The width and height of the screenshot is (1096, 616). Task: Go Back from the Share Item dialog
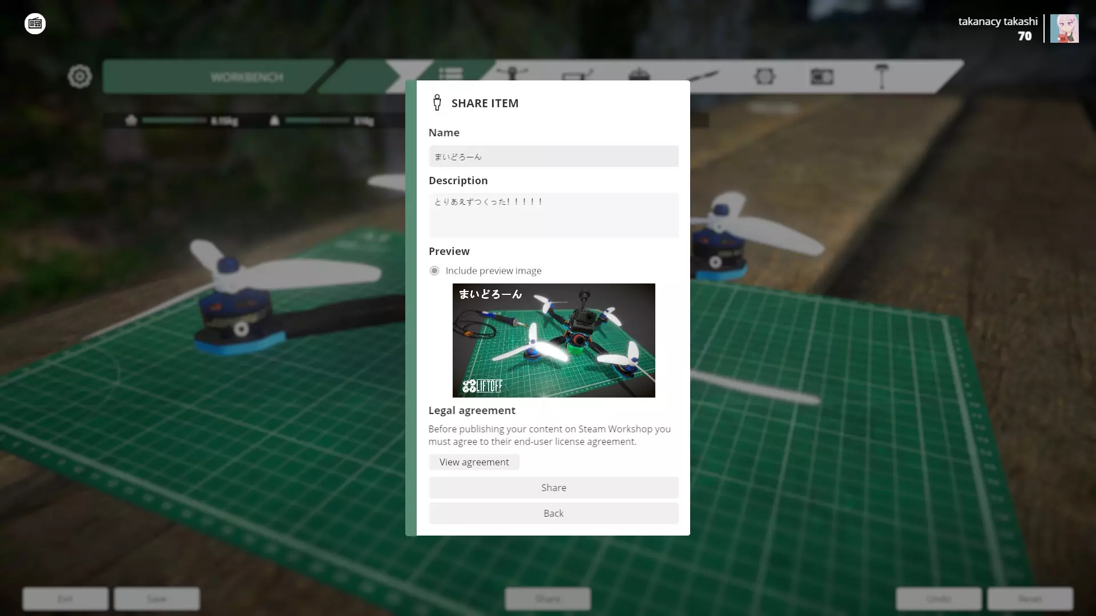pos(553,513)
